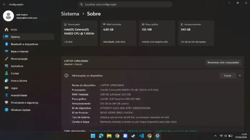Viewport: 250px width, 140px height.
Task: Click the RAM instalada card showing 4,00 GB
Action: [x=118, y=33]
